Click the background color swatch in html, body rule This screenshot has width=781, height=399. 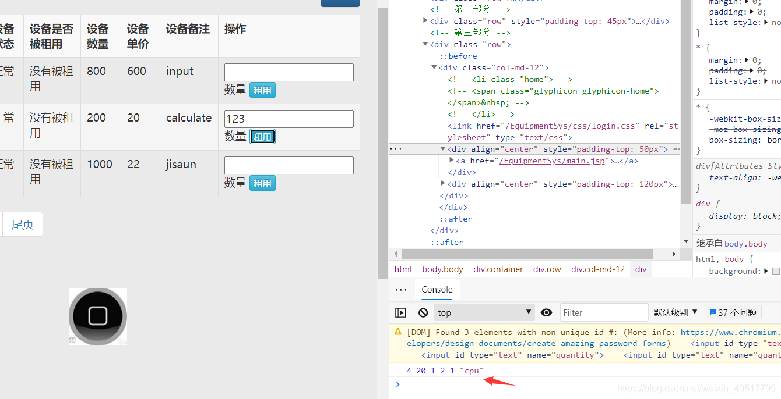pos(776,271)
